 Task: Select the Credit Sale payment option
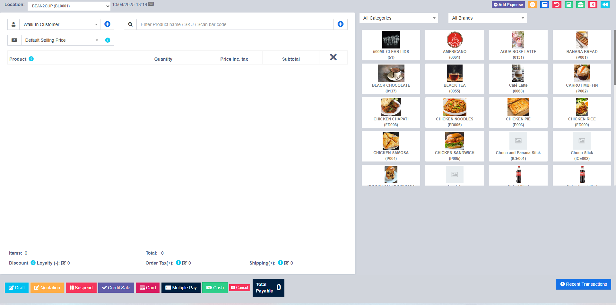point(116,287)
